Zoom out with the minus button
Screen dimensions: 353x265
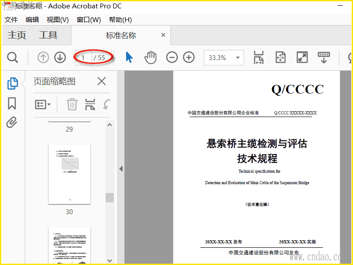[x=172, y=57]
